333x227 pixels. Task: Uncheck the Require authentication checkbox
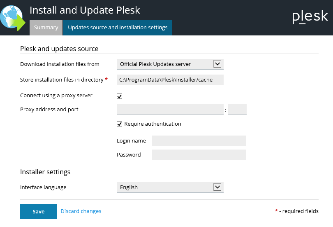click(120, 124)
